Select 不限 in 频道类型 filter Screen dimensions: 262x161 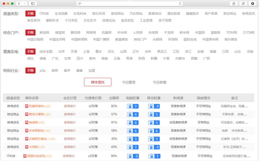[30, 14]
